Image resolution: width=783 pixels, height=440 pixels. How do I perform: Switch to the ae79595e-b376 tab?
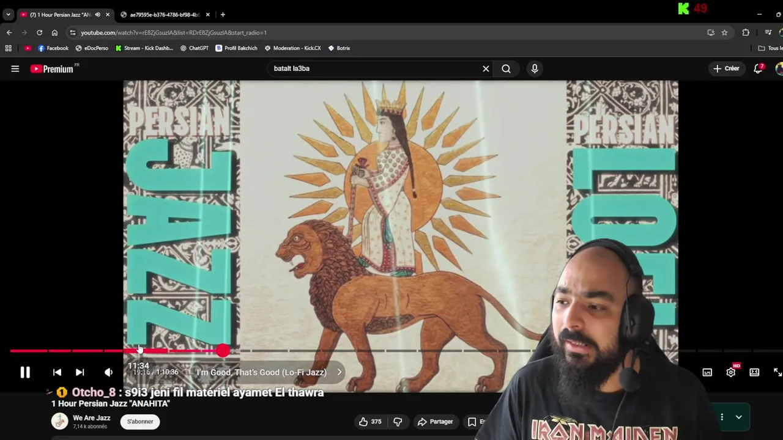(x=164, y=15)
